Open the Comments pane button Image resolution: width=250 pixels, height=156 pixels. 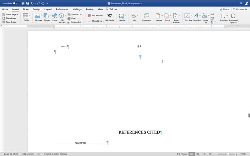[240, 9]
